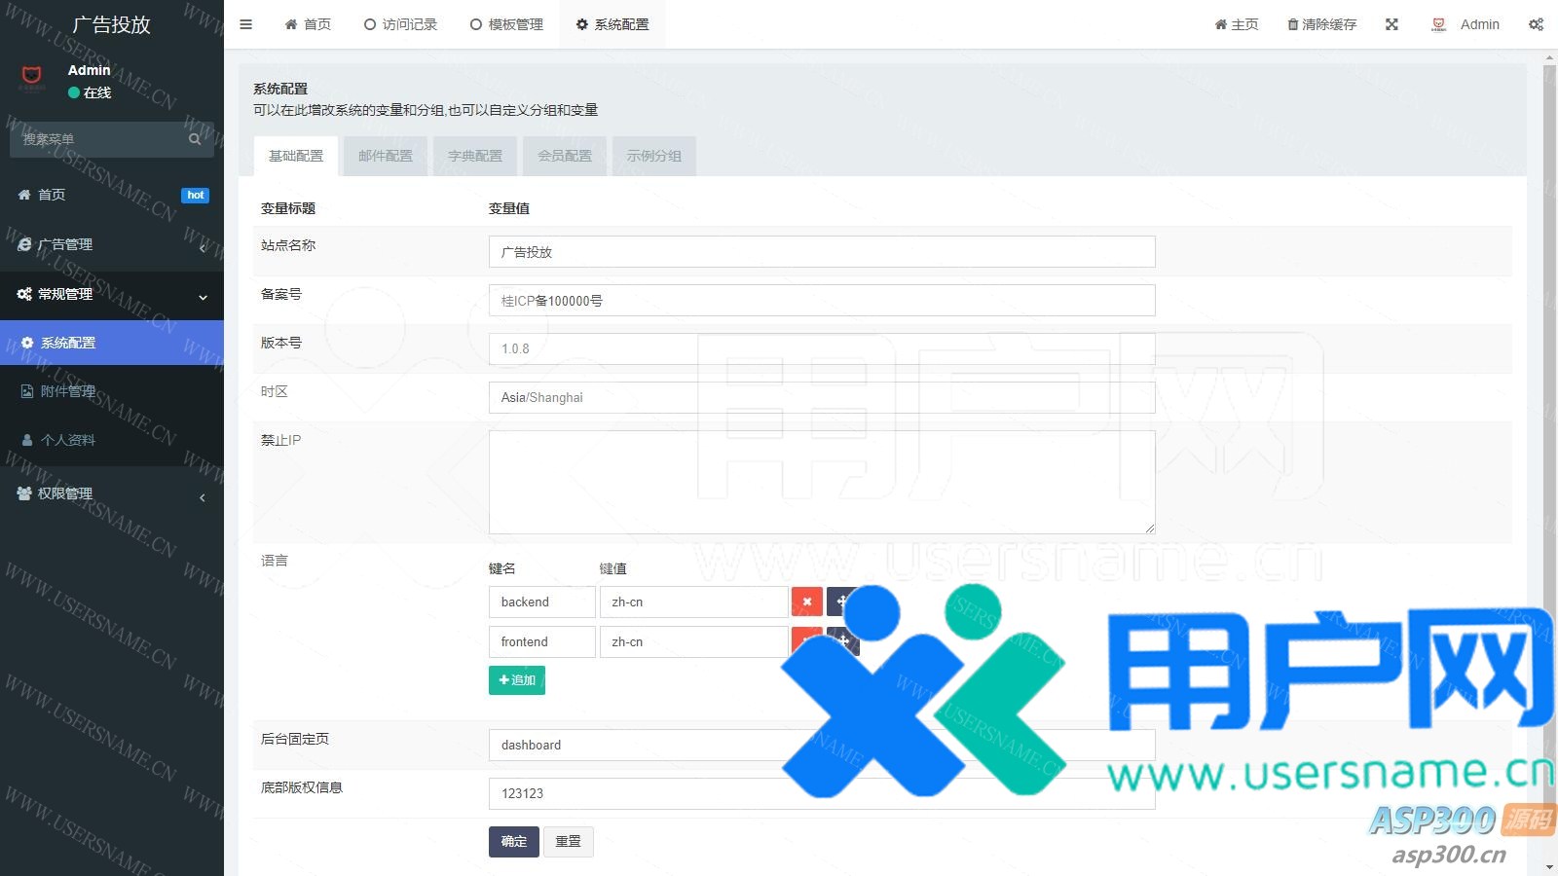Click 清除缓存 in the header
The image size is (1558, 876).
pos(1321,24)
